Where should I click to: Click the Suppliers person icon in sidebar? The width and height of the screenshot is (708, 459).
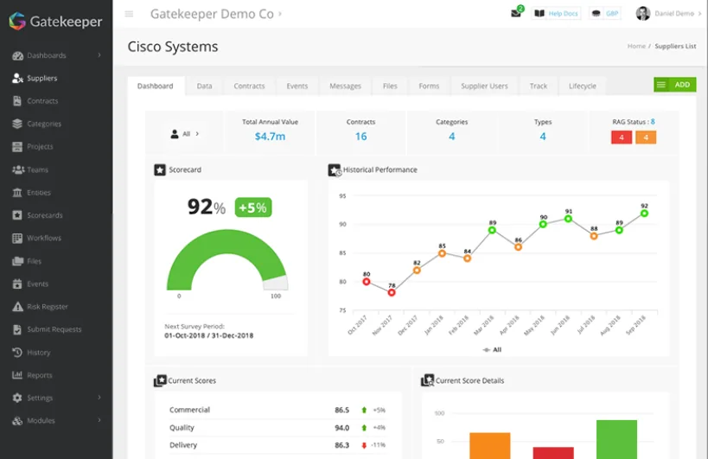coord(17,78)
